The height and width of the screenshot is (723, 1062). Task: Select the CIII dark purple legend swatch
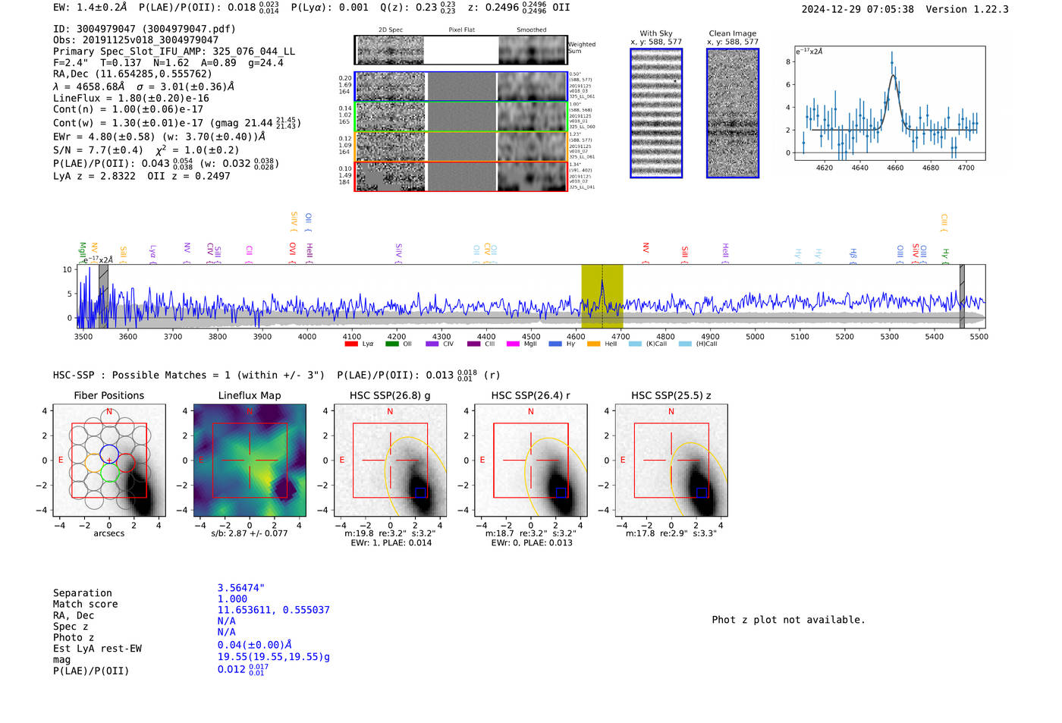tap(474, 344)
